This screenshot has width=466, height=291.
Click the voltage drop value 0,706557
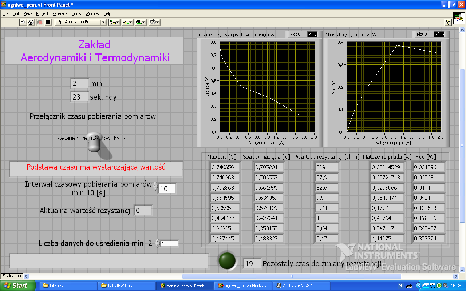pos(269,178)
